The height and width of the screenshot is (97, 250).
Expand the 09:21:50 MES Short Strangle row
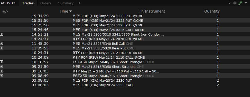pyautogui.click(x=2, y=67)
